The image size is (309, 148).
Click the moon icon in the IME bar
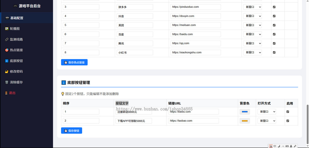pyautogui.click(x=279, y=146)
